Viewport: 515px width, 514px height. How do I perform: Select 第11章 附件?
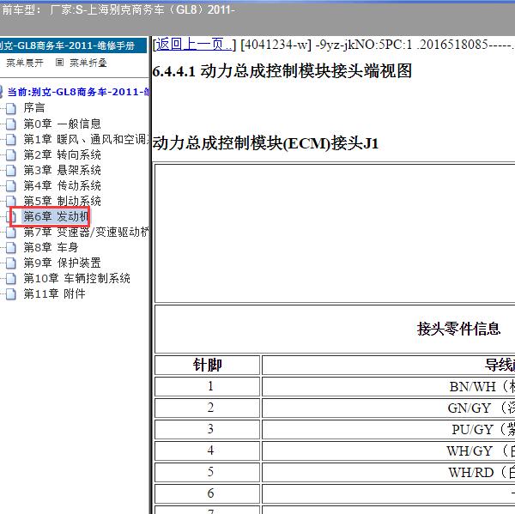pos(55,293)
